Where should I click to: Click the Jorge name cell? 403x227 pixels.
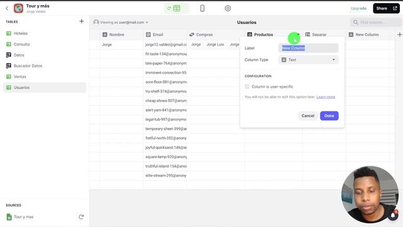click(122, 45)
